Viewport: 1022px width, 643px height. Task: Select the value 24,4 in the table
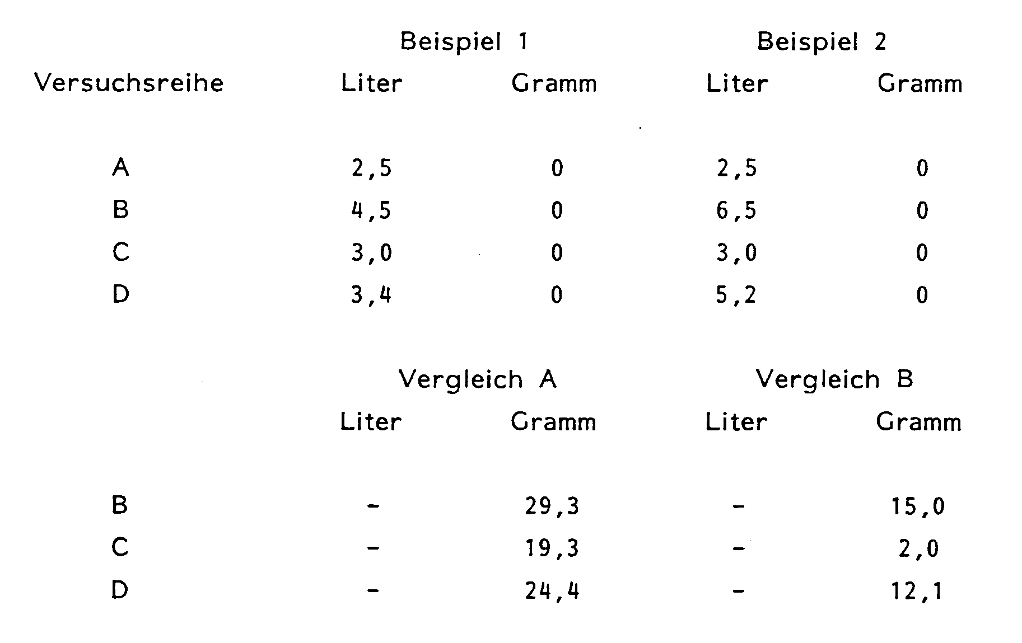[552, 591]
